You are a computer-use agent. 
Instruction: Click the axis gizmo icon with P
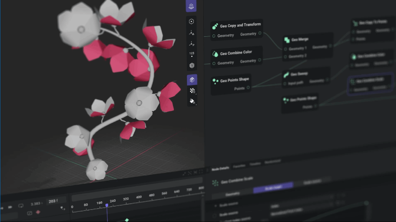(192, 44)
